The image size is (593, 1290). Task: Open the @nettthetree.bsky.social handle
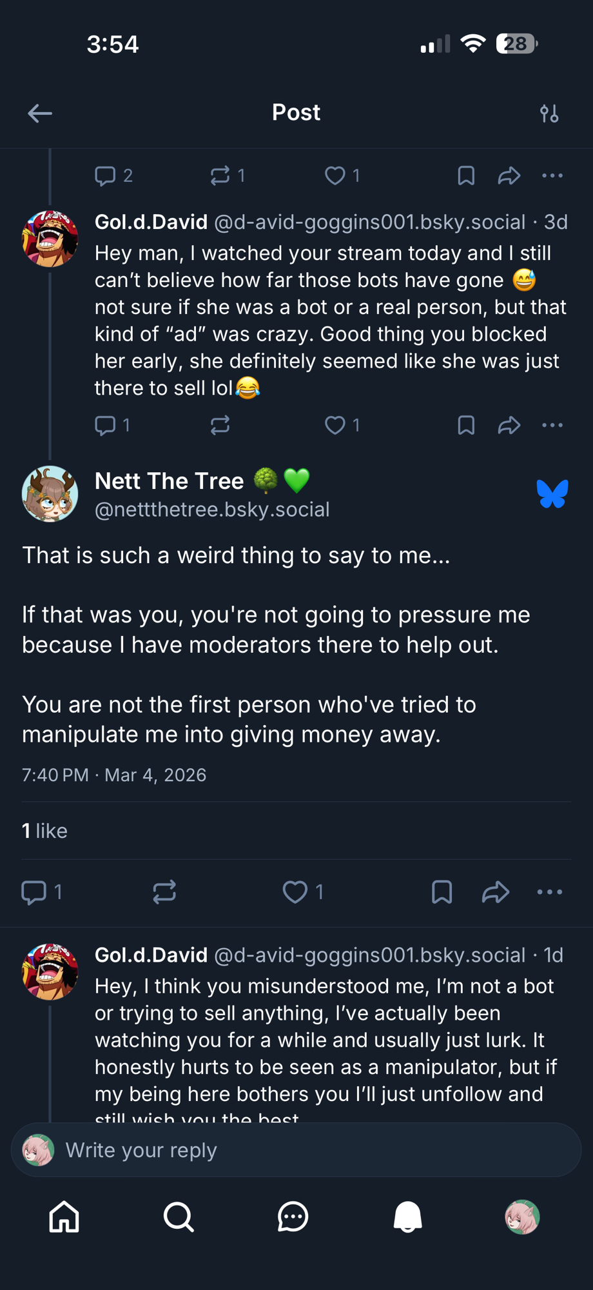[212, 510]
